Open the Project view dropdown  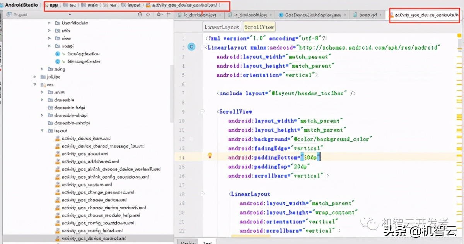(70, 15)
